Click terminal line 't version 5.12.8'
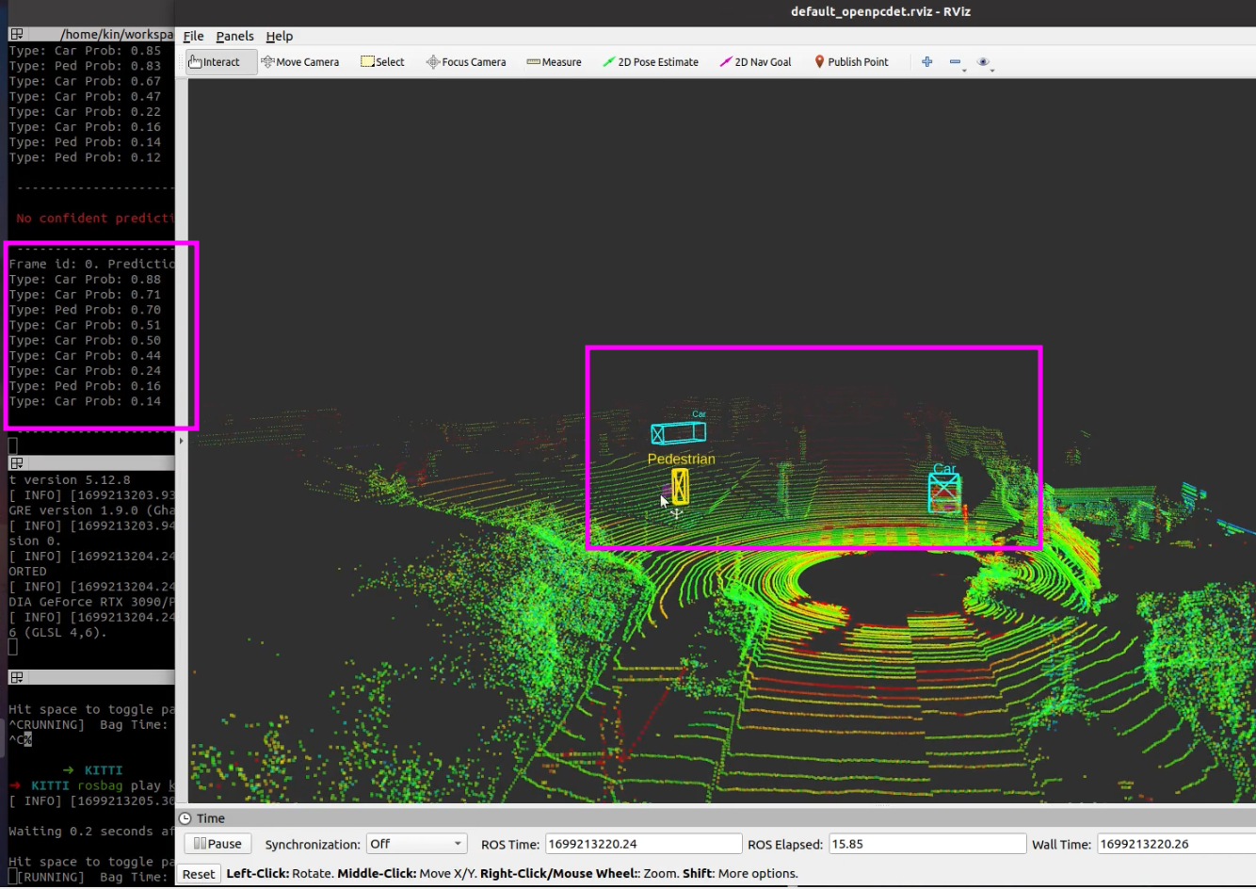 [x=70, y=480]
